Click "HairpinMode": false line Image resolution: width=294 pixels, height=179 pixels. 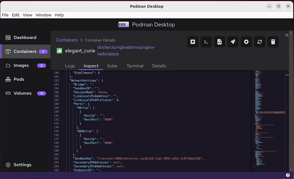pos(90,92)
